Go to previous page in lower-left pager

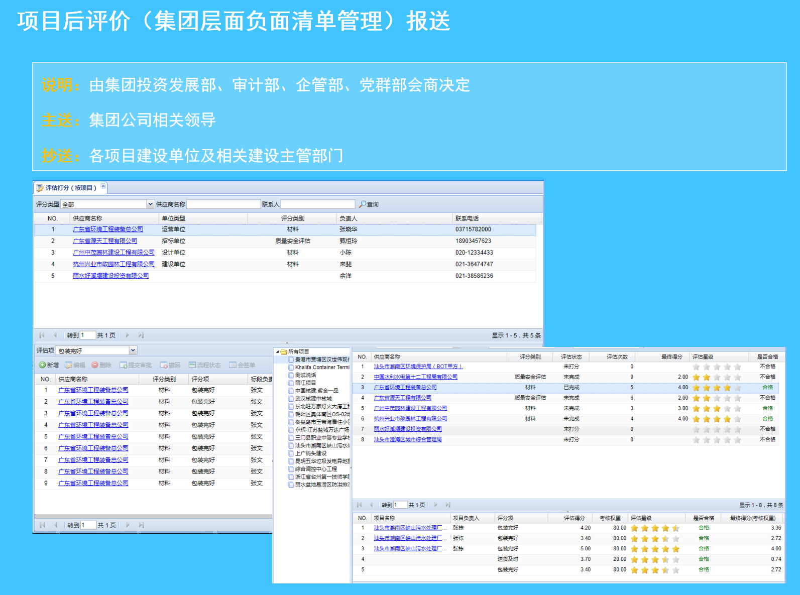(56, 525)
